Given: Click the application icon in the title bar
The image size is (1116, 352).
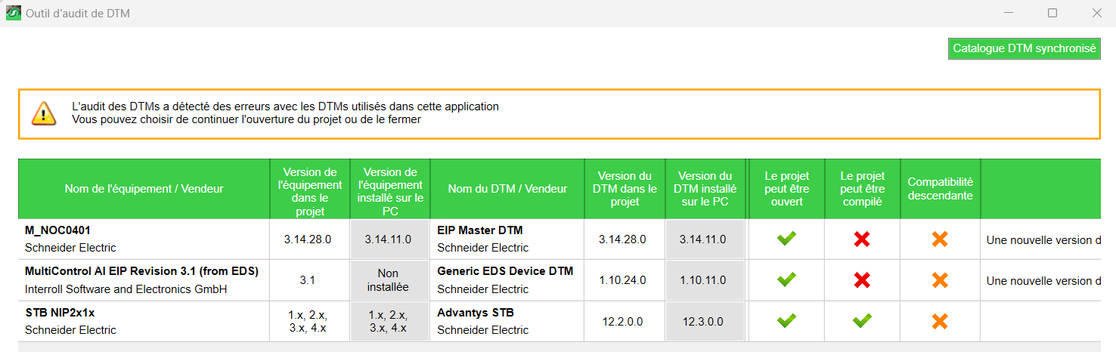Looking at the screenshot, I should pos(14,13).
